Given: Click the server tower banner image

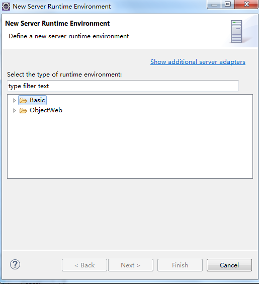Looking at the screenshot, I should coord(236,32).
